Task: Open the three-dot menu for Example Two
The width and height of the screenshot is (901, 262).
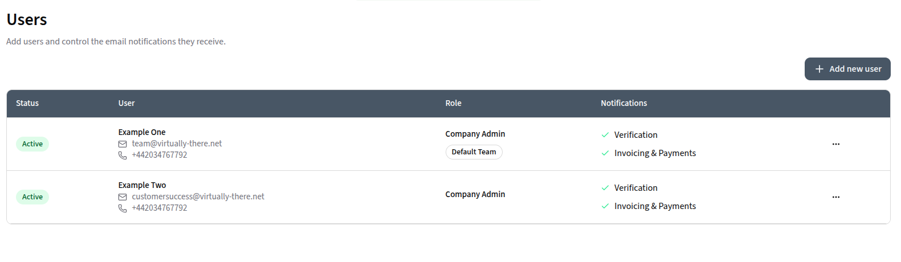Action: point(835,197)
